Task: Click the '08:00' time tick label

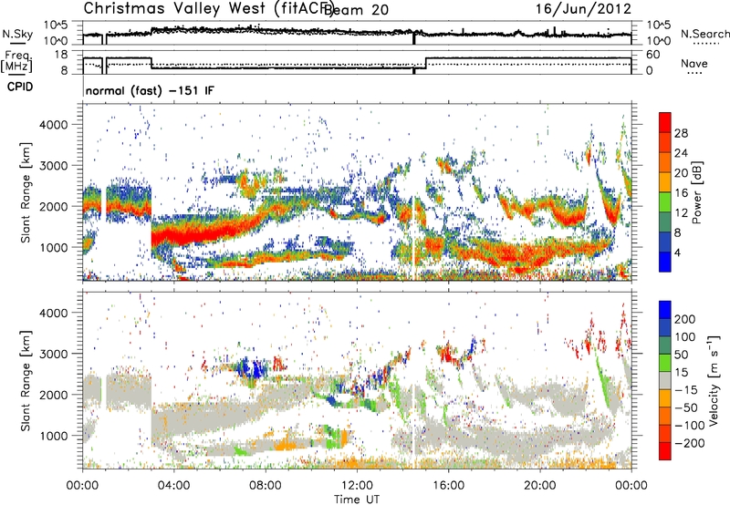Action: [x=266, y=486]
